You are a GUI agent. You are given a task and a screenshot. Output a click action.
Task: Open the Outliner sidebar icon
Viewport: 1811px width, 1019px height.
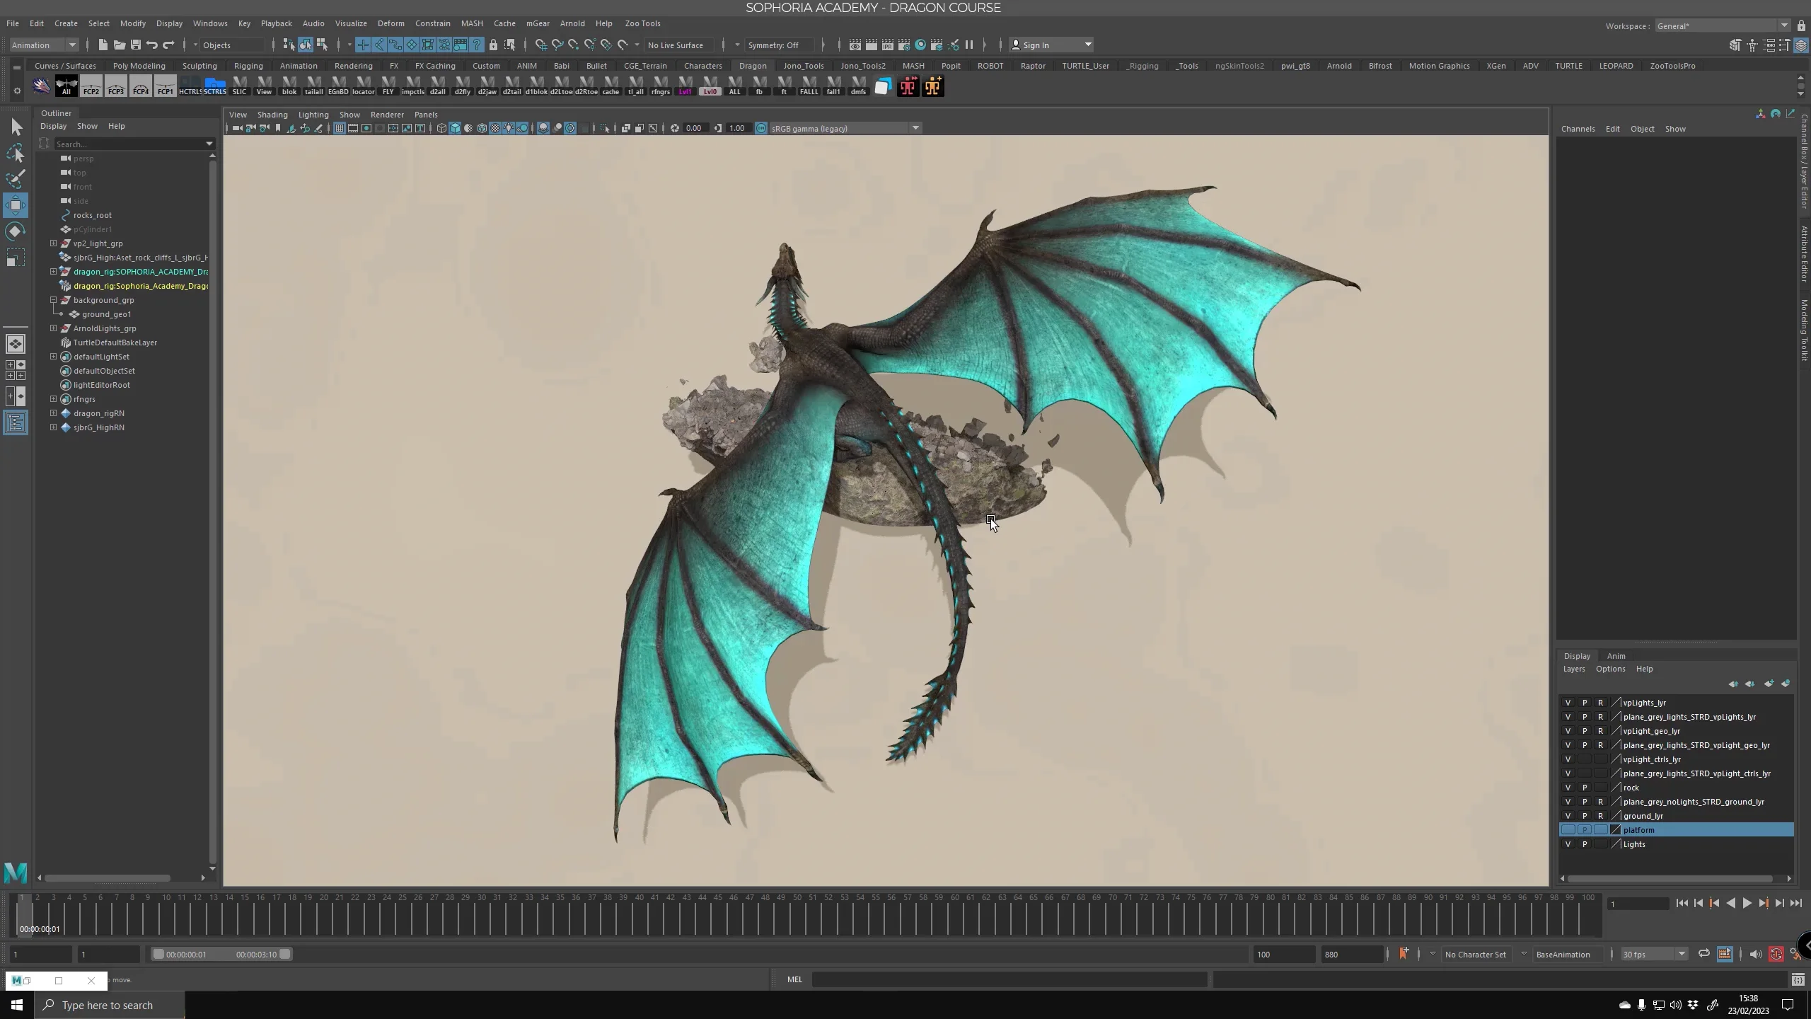pos(16,422)
